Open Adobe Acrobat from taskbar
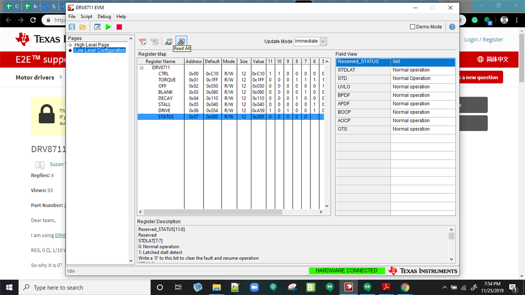Viewport: 525px width, 295px height. [386, 287]
